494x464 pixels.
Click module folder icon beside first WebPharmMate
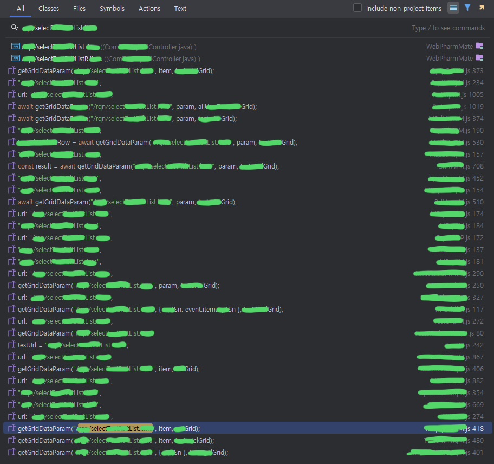[x=479, y=47]
